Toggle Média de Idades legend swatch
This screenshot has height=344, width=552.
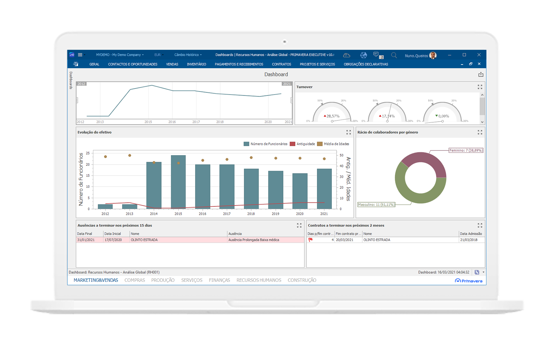coord(320,144)
